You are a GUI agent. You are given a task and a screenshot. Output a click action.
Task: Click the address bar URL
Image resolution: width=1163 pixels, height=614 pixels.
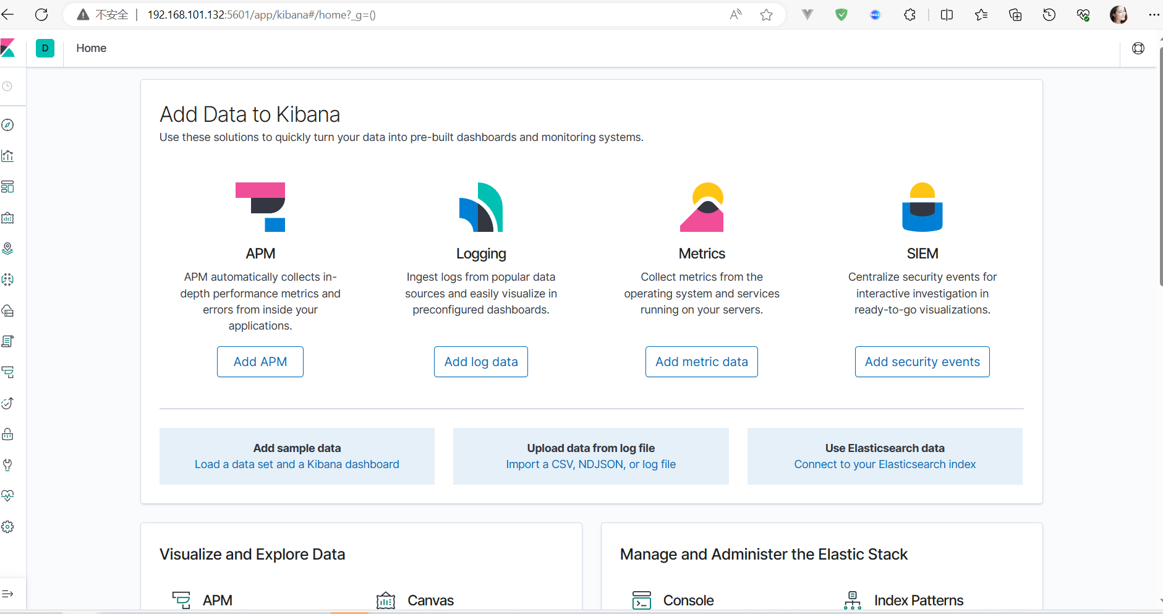click(x=262, y=15)
